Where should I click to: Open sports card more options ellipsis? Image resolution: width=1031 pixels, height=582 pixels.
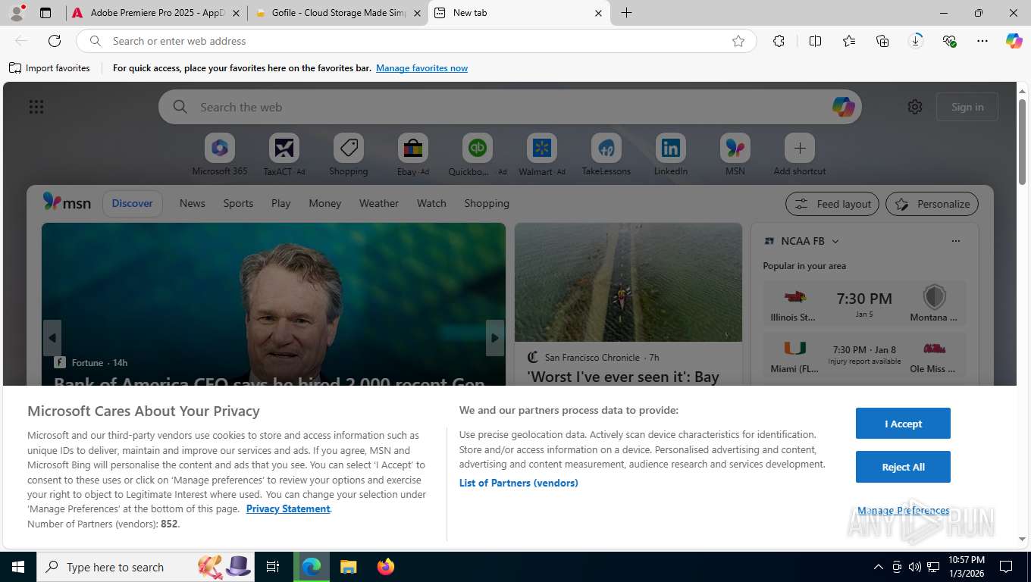[x=955, y=241]
